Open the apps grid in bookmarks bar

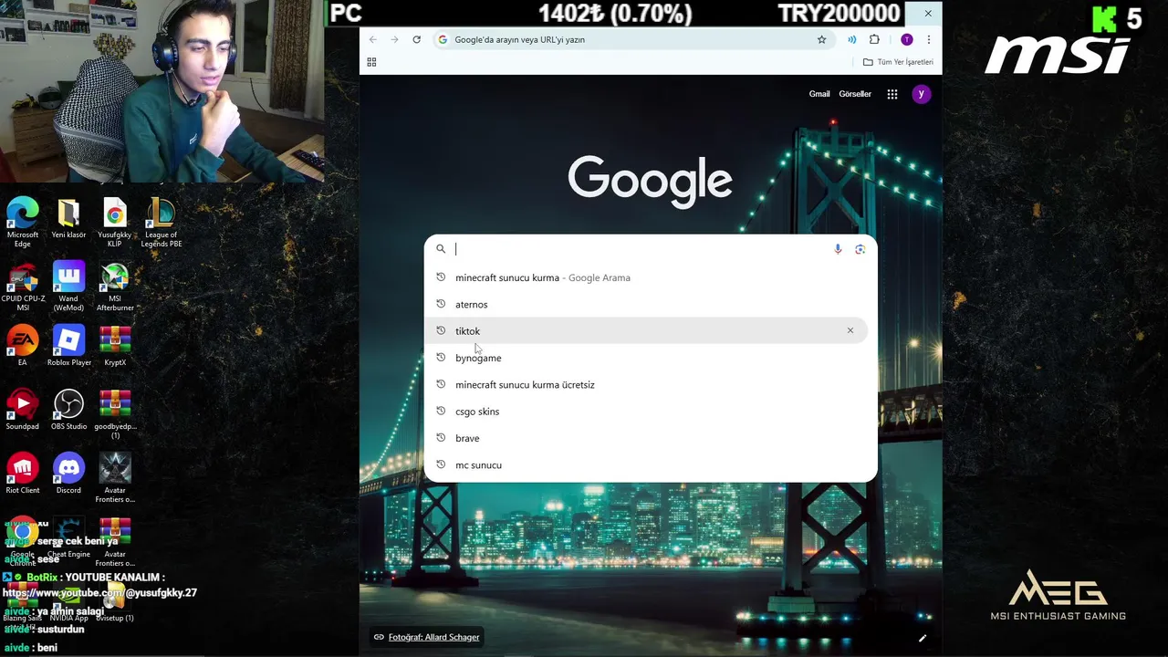click(371, 62)
